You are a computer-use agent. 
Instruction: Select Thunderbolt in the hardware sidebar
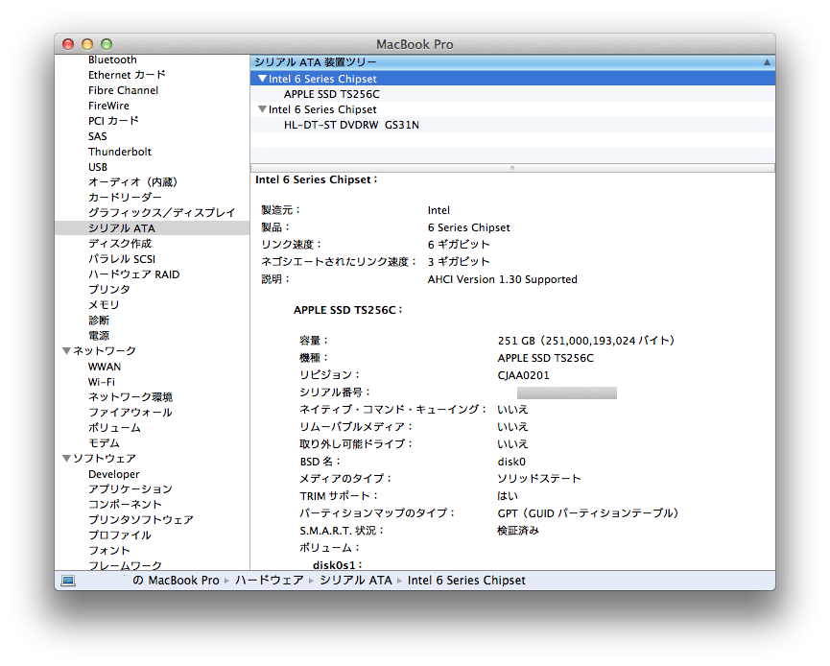tap(119, 151)
